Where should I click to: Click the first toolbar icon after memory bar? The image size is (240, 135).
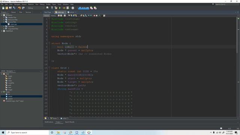coord(91,8)
